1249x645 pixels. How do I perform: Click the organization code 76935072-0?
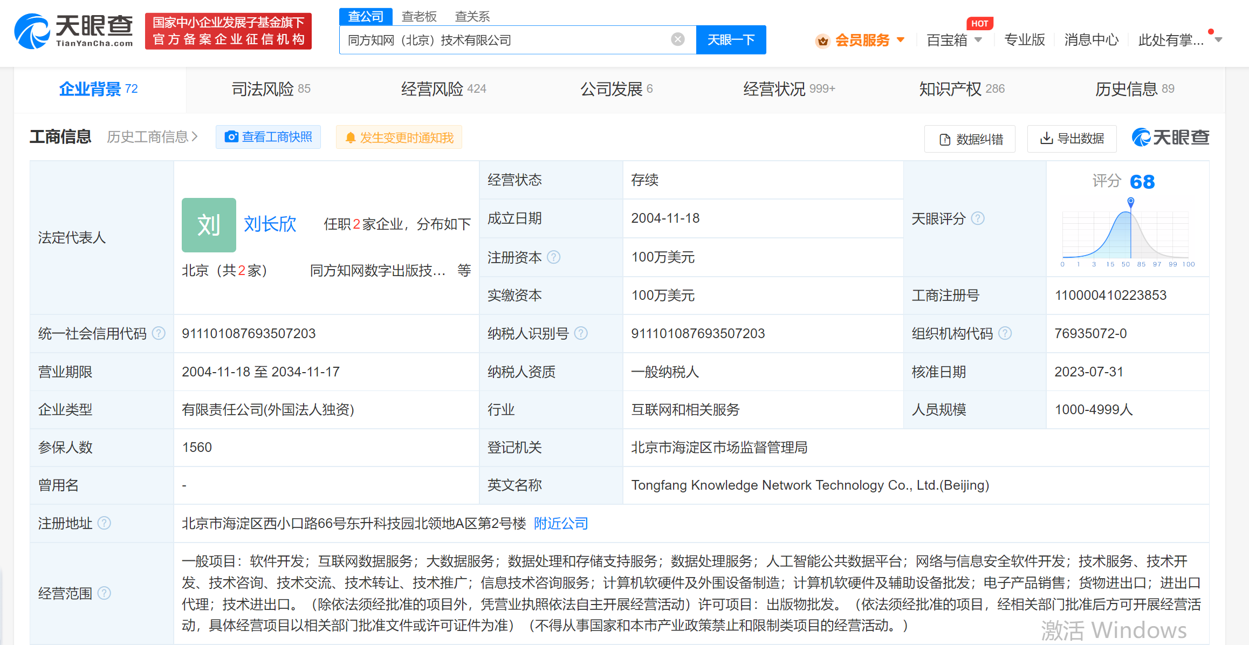tap(1090, 333)
